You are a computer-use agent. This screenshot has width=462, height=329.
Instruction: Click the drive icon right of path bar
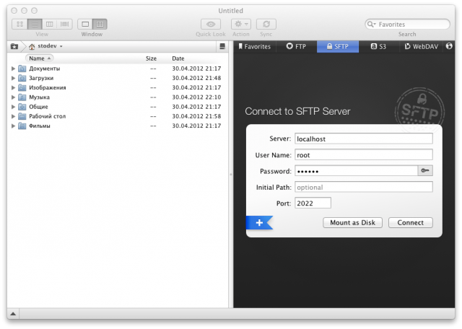222,46
